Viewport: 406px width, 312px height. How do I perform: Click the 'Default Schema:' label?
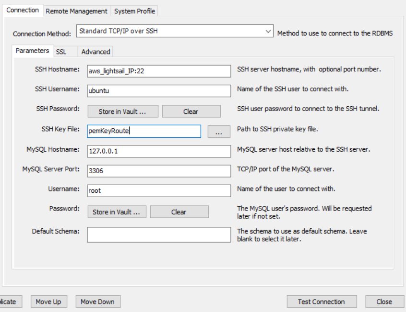(x=56, y=231)
